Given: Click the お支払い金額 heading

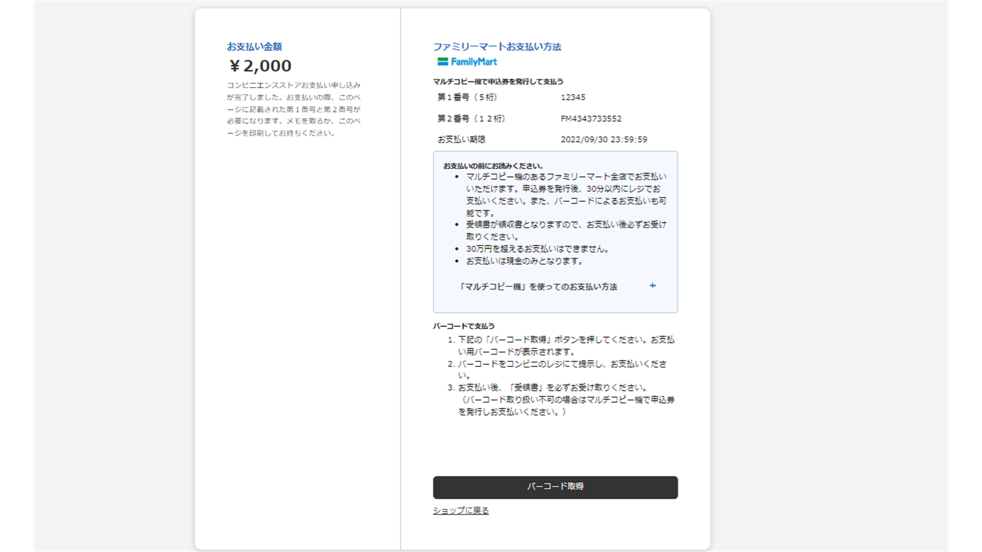Looking at the screenshot, I should point(254,47).
